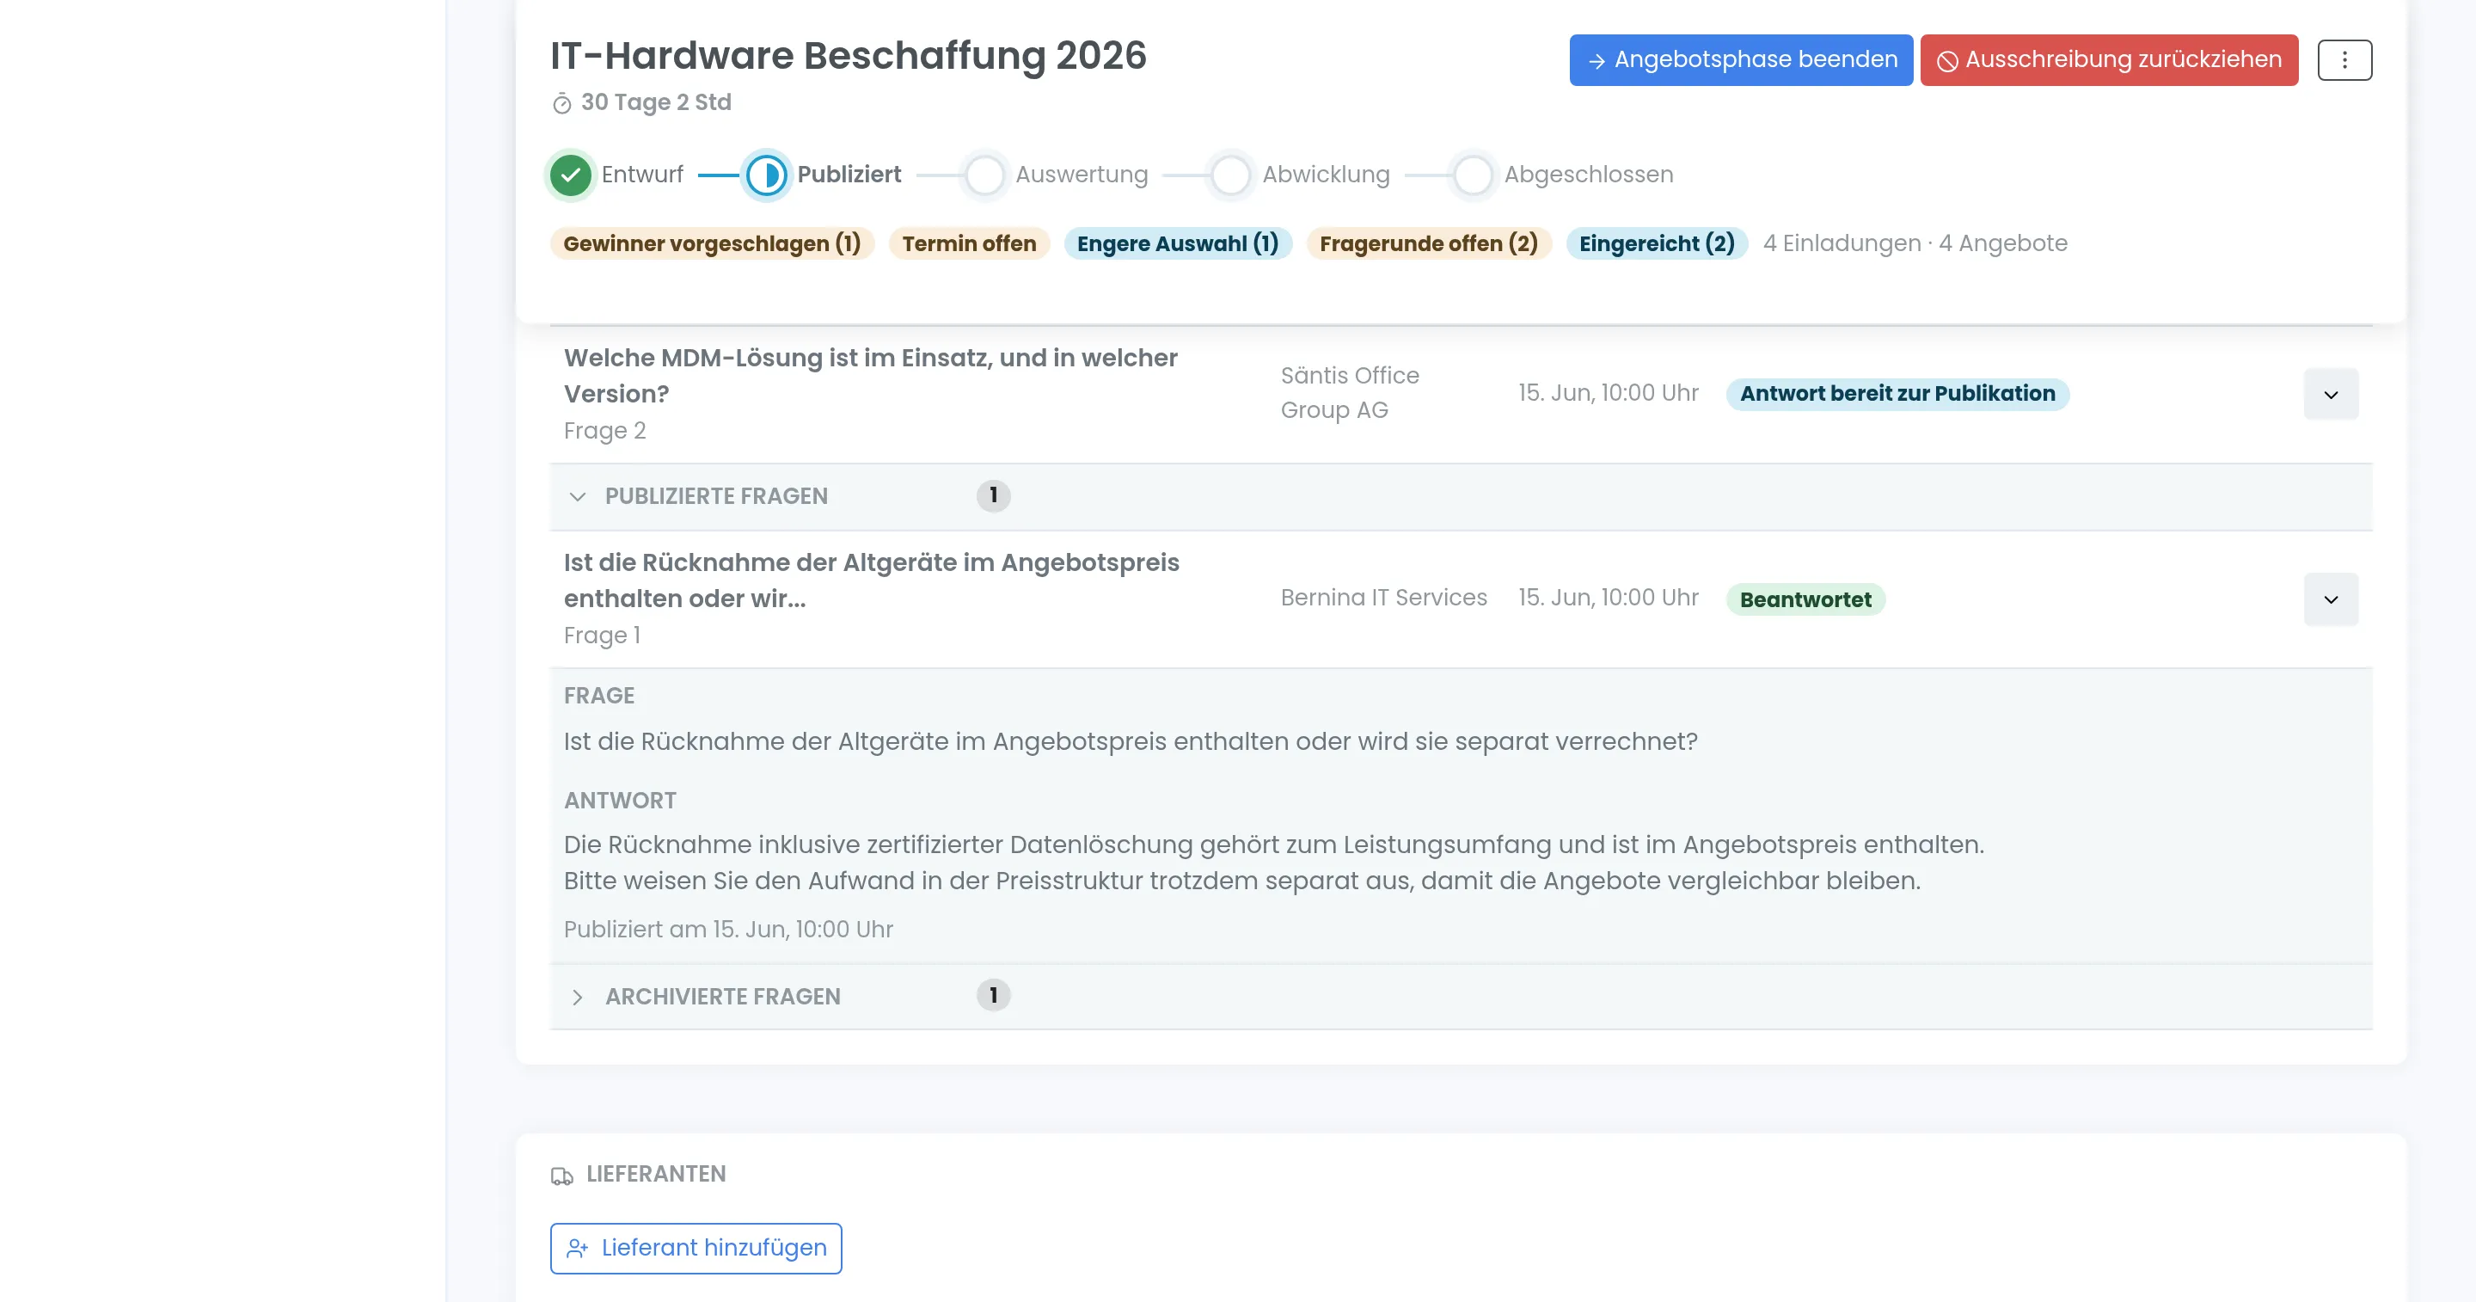Expand the MDM-Lösung question row chevron
This screenshot has width=2476, height=1302.
tap(2331, 394)
